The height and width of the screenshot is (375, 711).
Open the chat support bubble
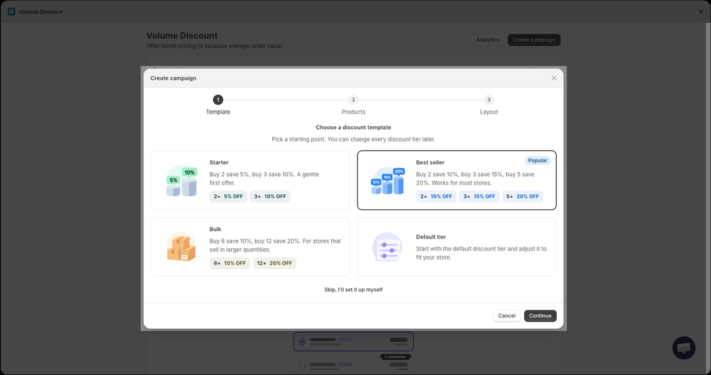pyautogui.click(x=684, y=348)
